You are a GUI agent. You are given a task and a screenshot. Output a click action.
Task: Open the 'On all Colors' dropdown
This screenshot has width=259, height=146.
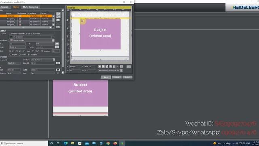(53, 37)
